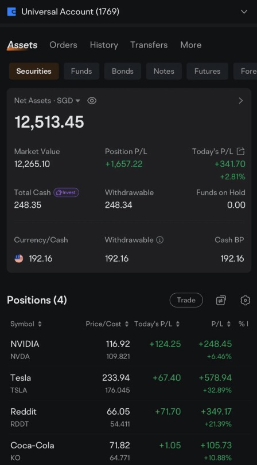Screen dimensions: 257x465
Task: Tap the blue Universal Account wallet icon
Action: (x=11, y=12)
